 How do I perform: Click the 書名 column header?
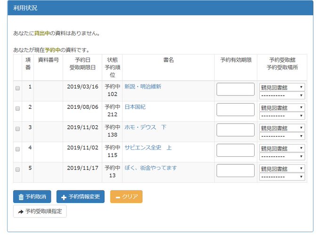[168, 60]
